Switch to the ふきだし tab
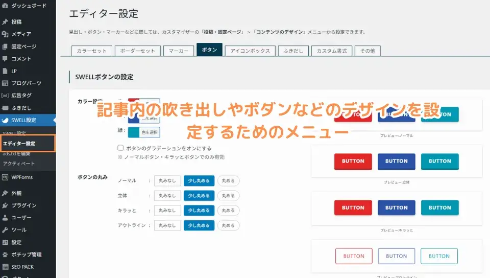The width and height of the screenshot is (490, 278). [293, 51]
